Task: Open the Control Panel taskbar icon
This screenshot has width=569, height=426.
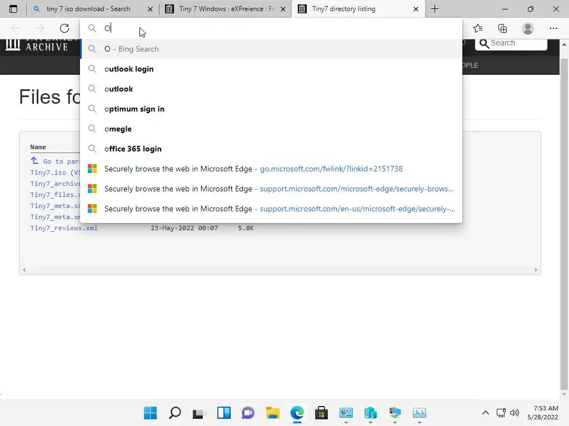Action: tap(346, 413)
